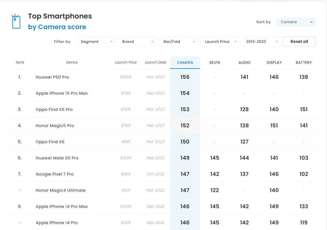Click the Launch Date column header

click(156, 62)
